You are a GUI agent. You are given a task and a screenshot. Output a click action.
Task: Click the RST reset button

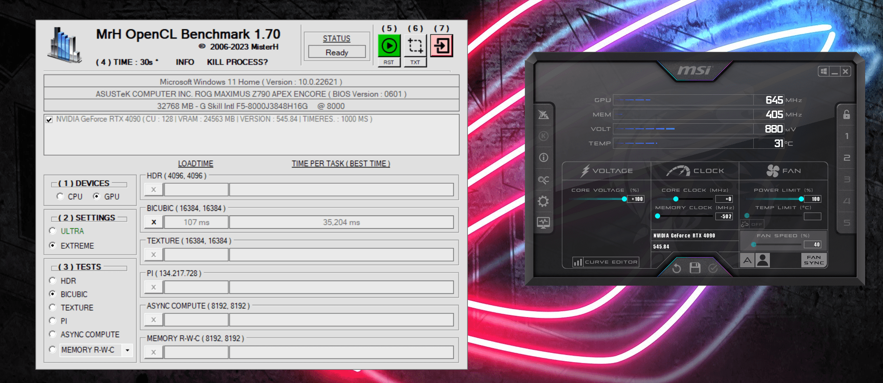(x=389, y=62)
